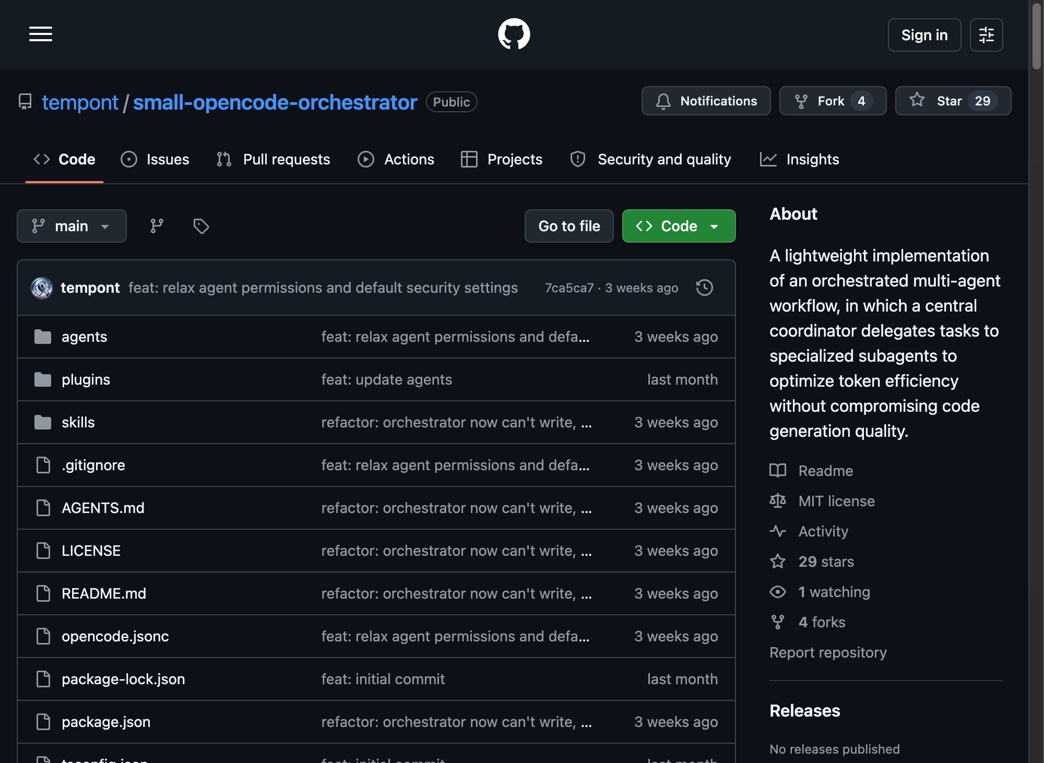The height and width of the screenshot is (763, 1044).
Task: Click the AGENTS.md file icon
Action: [x=43, y=508]
